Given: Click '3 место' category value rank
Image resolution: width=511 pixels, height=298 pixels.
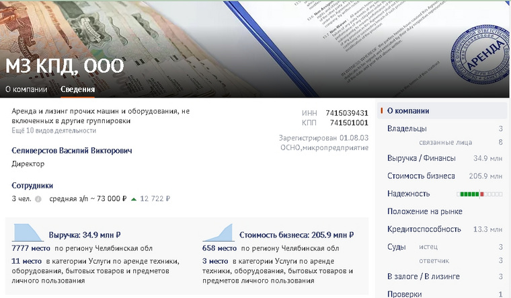Looking at the screenshot, I should coord(215,261).
